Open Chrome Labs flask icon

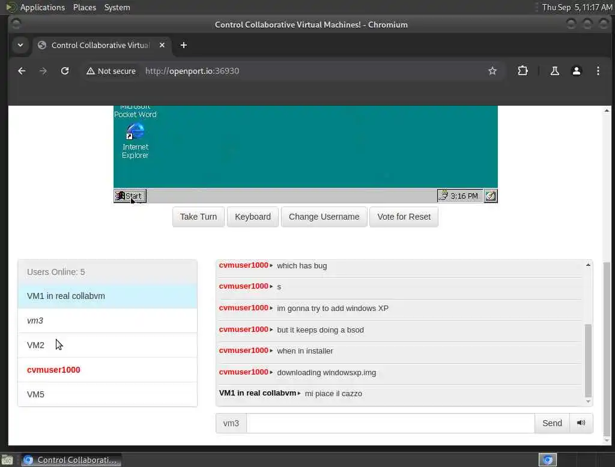click(x=554, y=71)
